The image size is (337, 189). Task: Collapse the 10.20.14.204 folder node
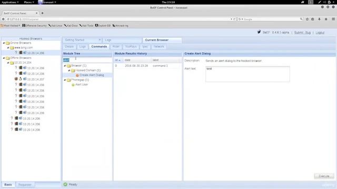8,62
